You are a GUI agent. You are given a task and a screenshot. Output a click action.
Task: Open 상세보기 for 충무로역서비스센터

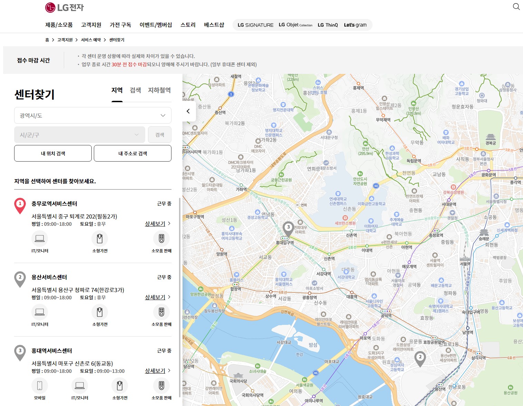point(156,224)
